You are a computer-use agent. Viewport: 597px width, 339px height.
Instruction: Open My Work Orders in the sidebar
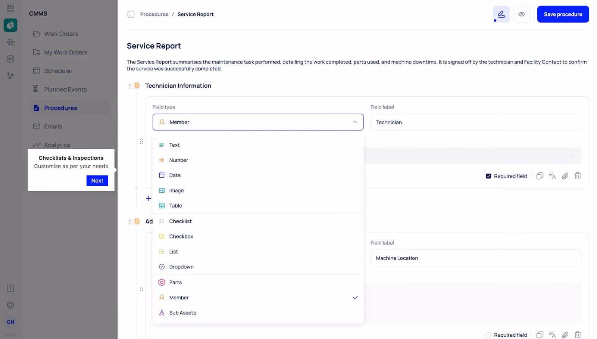click(x=69, y=52)
